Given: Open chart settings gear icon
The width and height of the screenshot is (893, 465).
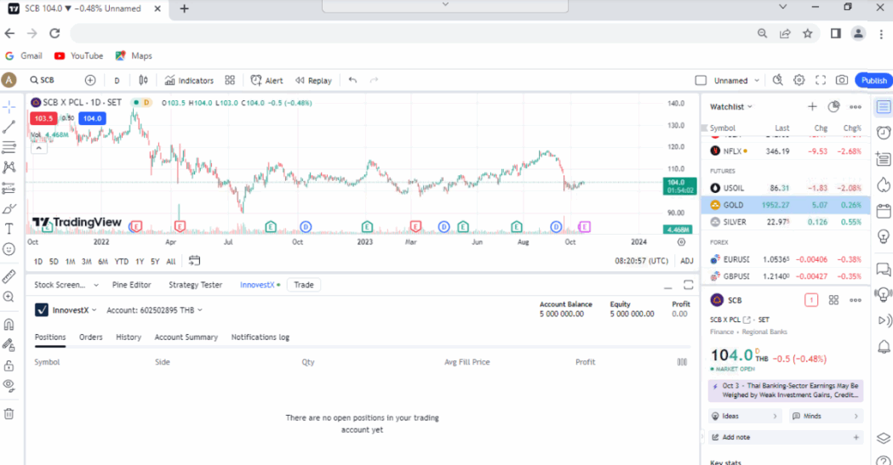Looking at the screenshot, I should [799, 80].
